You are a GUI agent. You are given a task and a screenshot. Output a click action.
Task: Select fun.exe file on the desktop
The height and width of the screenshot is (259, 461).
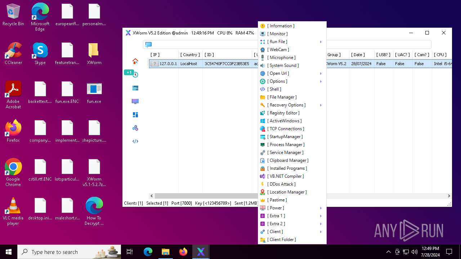point(94,93)
